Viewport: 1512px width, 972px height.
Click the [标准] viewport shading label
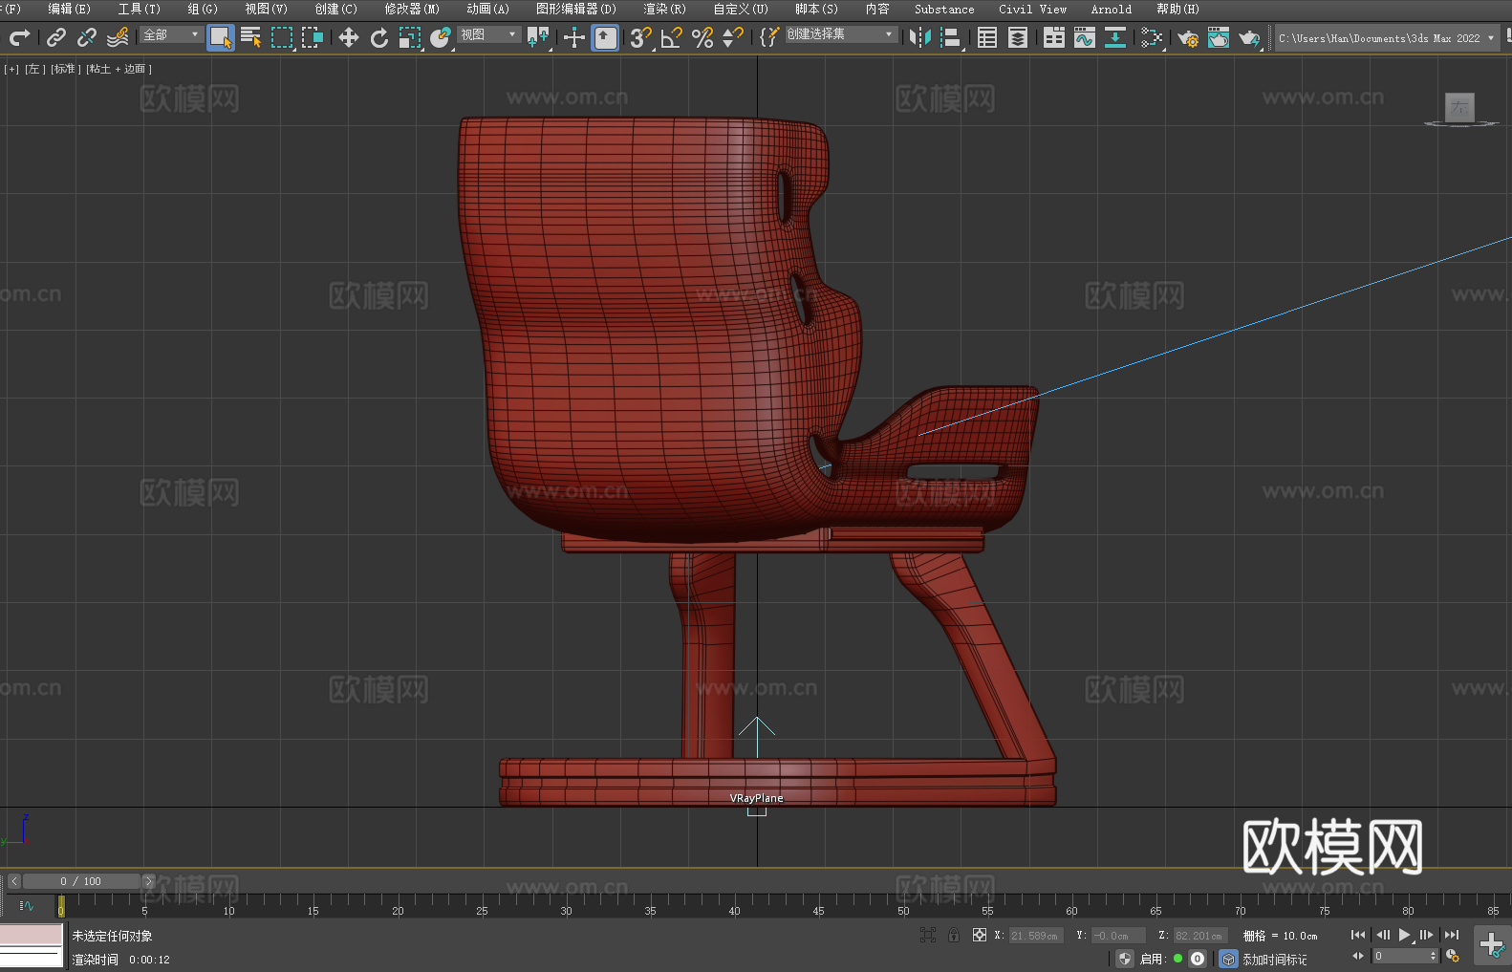65,69
